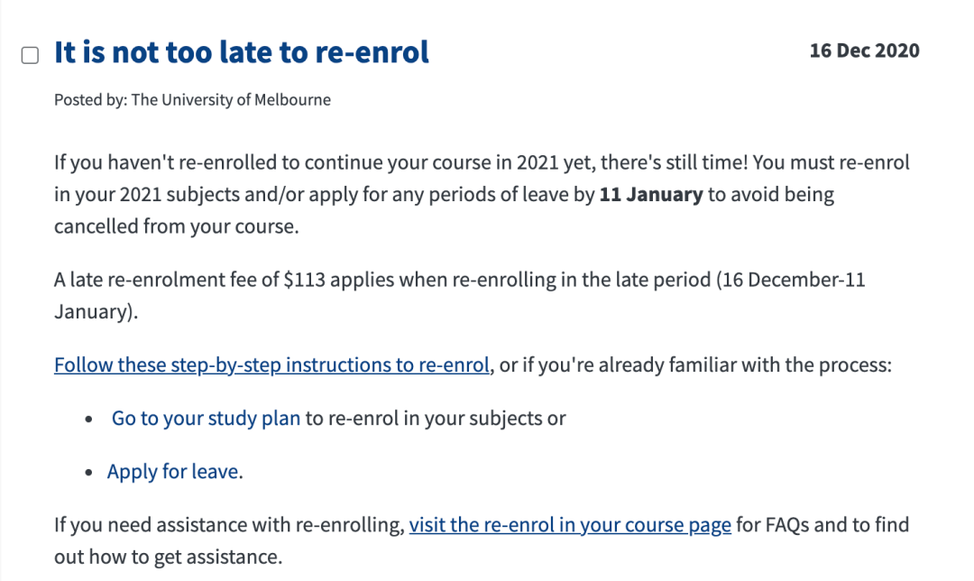Image resolution: width=974 pixels, height=581 pixels.
Task: Click the text 'to re-enrol in your subjects or'
Action: tap(436, 419)
